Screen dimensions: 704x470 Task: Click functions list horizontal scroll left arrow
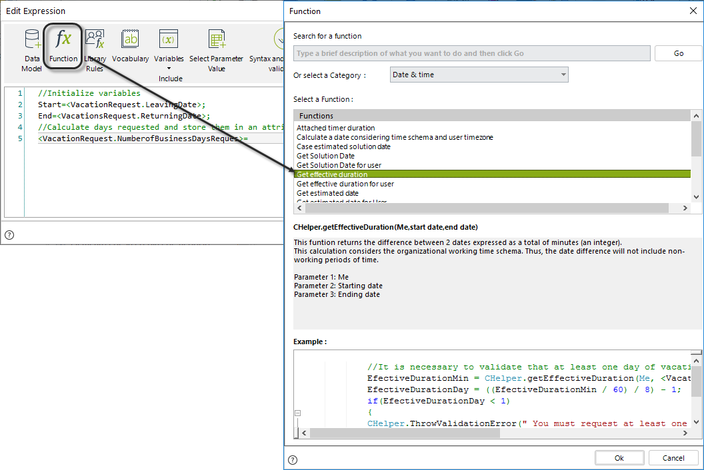click(x=300, y=208)
